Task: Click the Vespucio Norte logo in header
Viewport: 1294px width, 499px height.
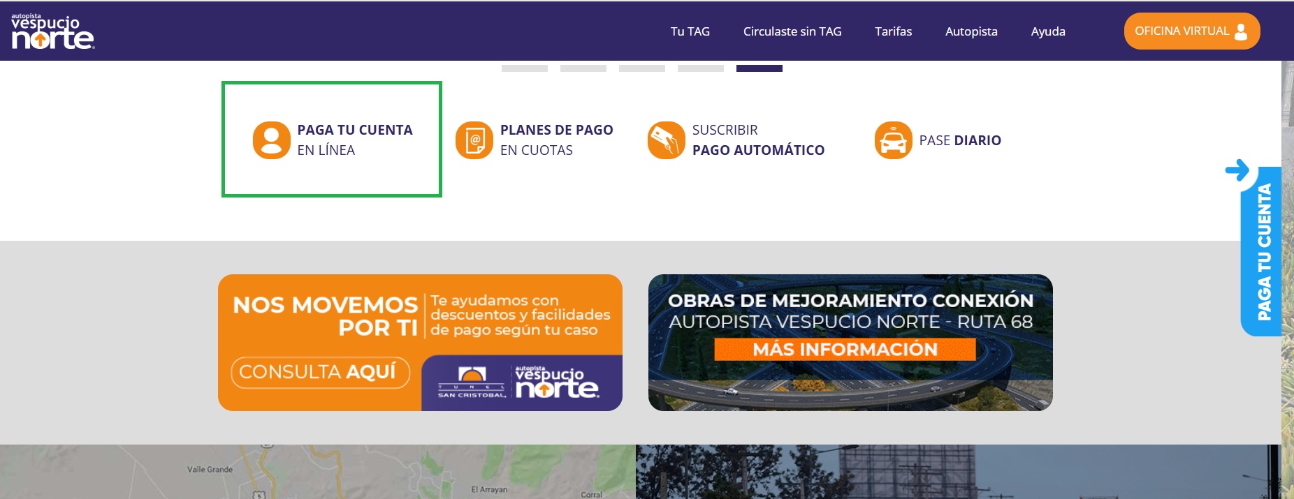Action: pos(52,31)
